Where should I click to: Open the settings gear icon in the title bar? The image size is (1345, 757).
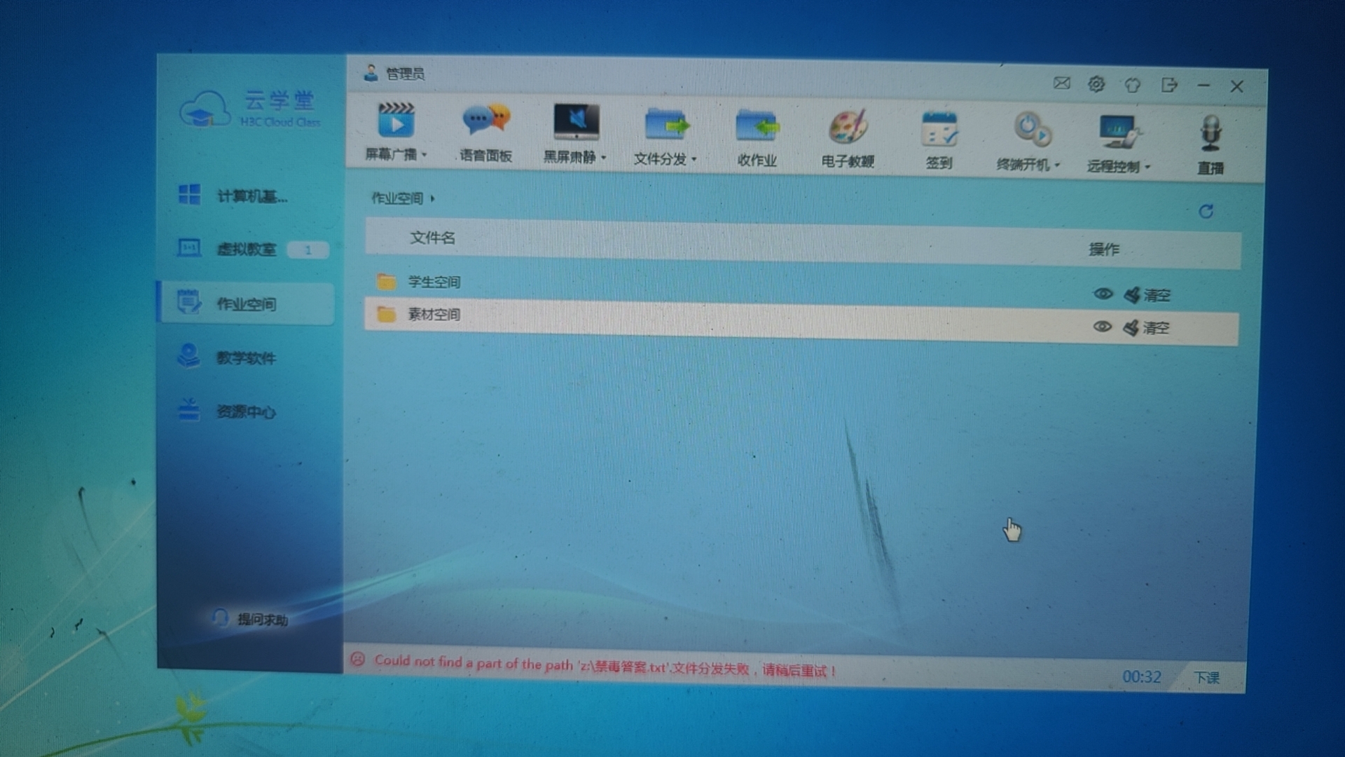click(1096, 85)
